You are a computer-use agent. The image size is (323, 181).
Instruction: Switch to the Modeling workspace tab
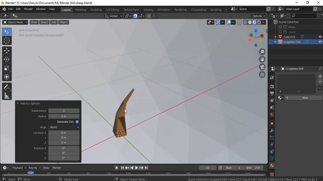point(81,10)
